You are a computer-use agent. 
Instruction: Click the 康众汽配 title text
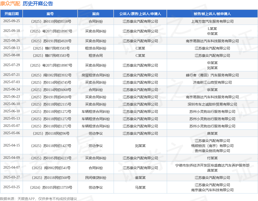point(10,4)
